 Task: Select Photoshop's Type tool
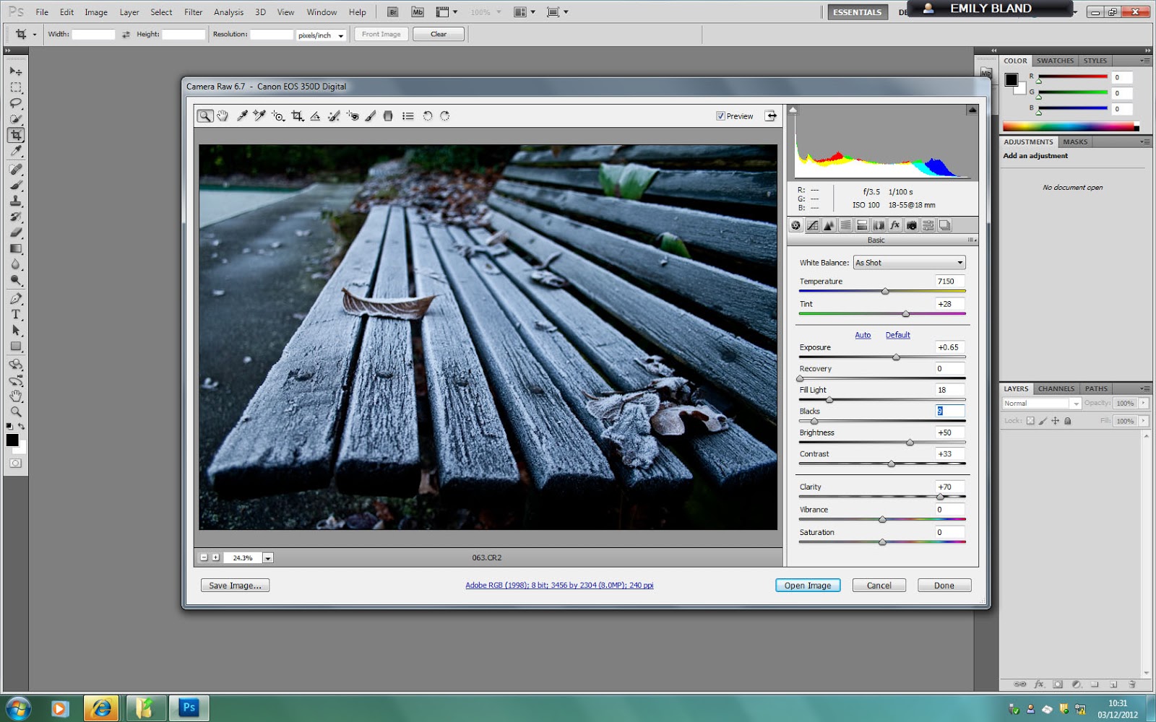[x=16, y=314]
